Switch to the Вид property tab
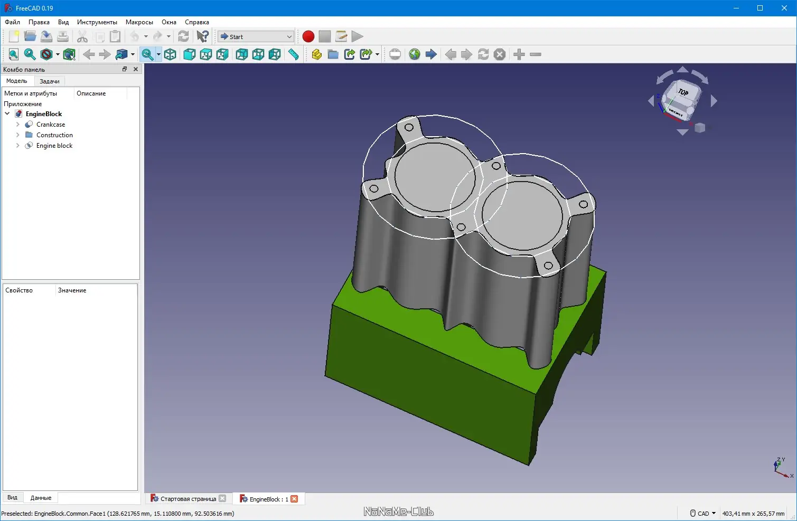The image size is (797, 521). coord(13,497)
